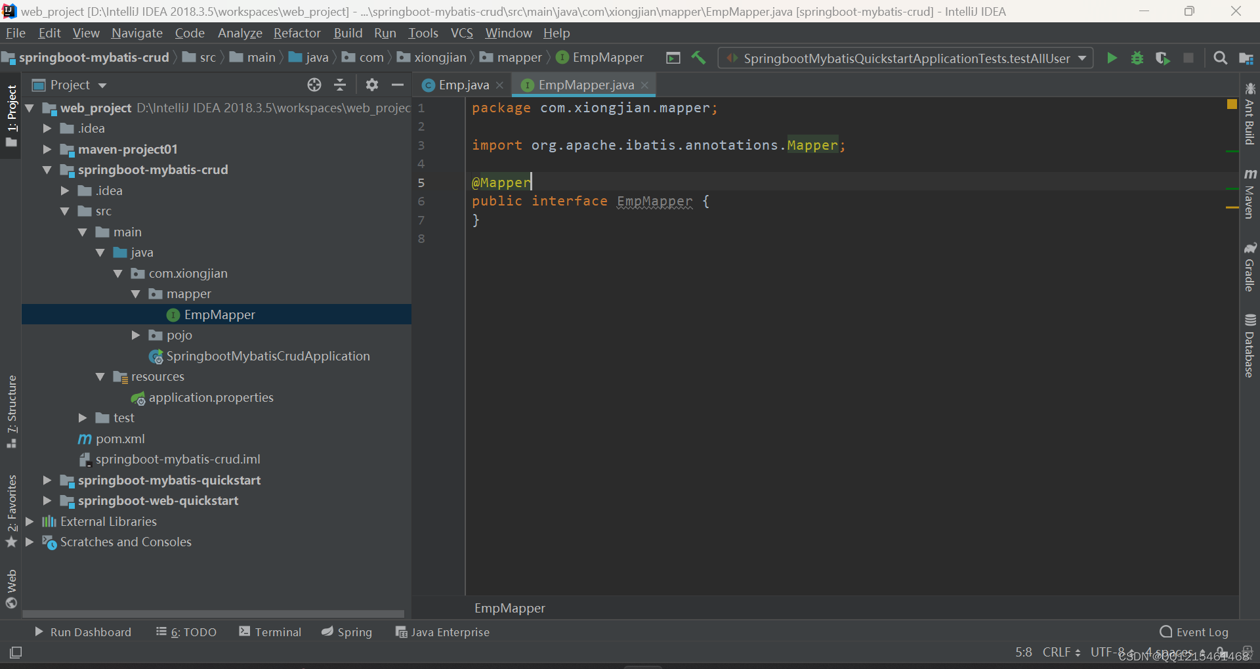This screenshot has height=669, width=1260.
Task: Select springboot-mybatis-crud.iml file
Action: click(178, 459)
